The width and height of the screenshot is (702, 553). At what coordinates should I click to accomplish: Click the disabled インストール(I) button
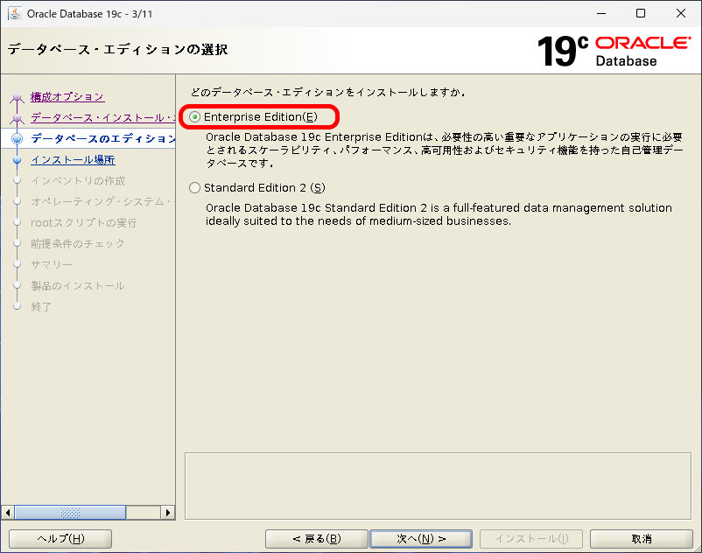pos(531,539)
